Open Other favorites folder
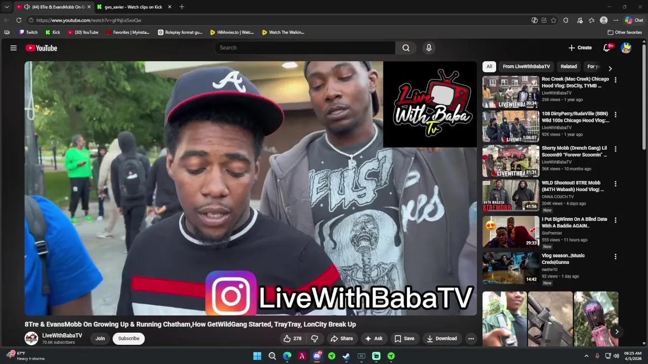 pyautogui.click(x=625, y=32)
